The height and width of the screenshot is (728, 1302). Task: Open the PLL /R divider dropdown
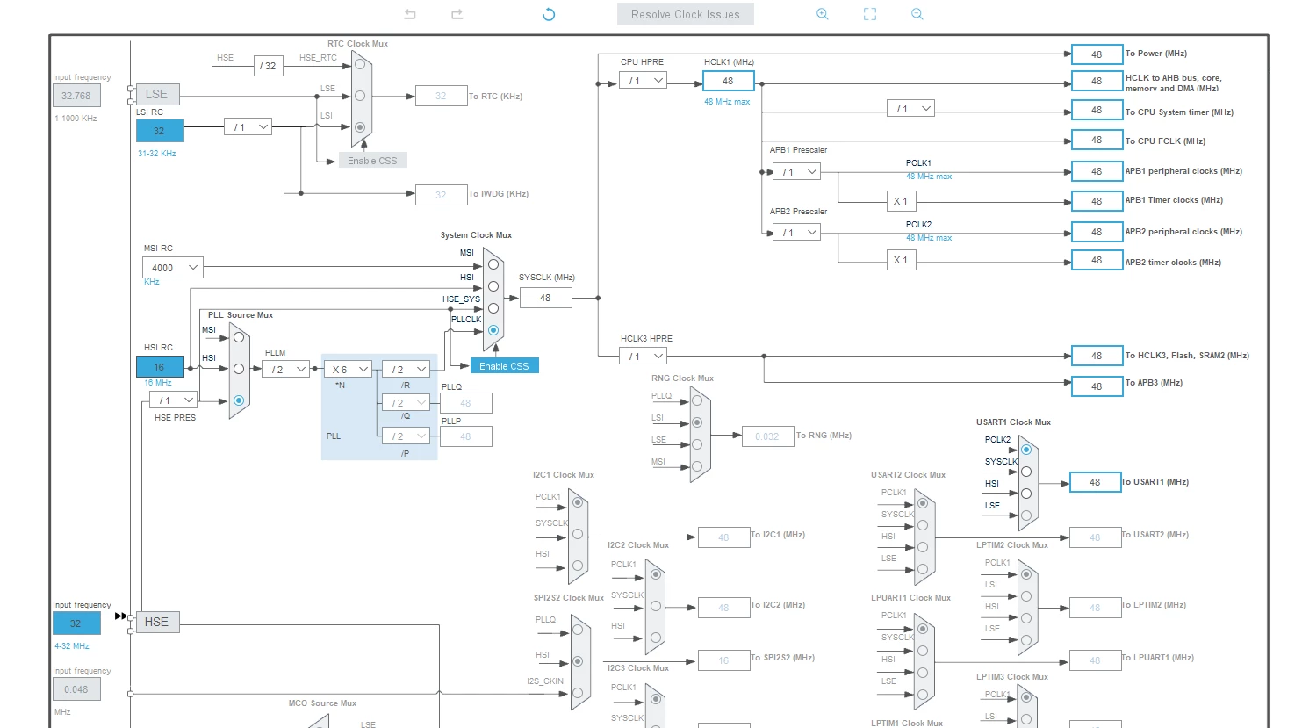tap(406, 370)
